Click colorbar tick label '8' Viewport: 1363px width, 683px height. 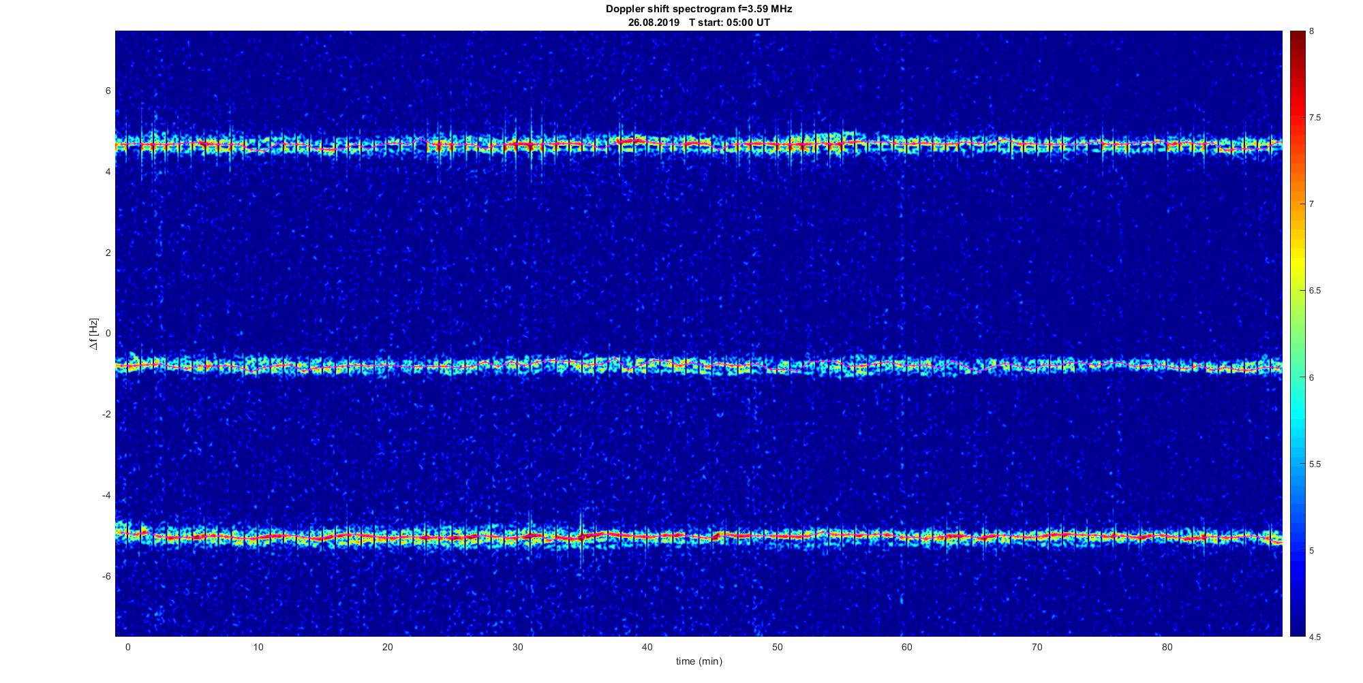1311,31
